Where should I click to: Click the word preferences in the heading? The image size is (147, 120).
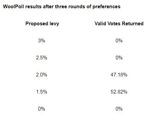107,7
